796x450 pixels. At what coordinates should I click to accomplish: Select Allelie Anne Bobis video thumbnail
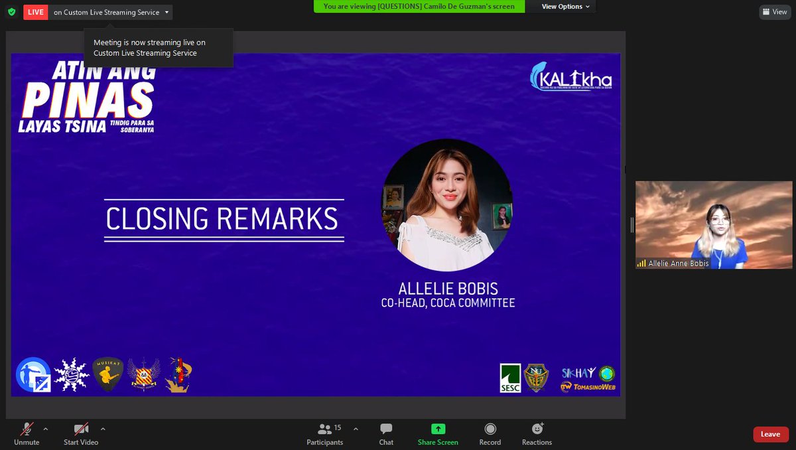714,224
